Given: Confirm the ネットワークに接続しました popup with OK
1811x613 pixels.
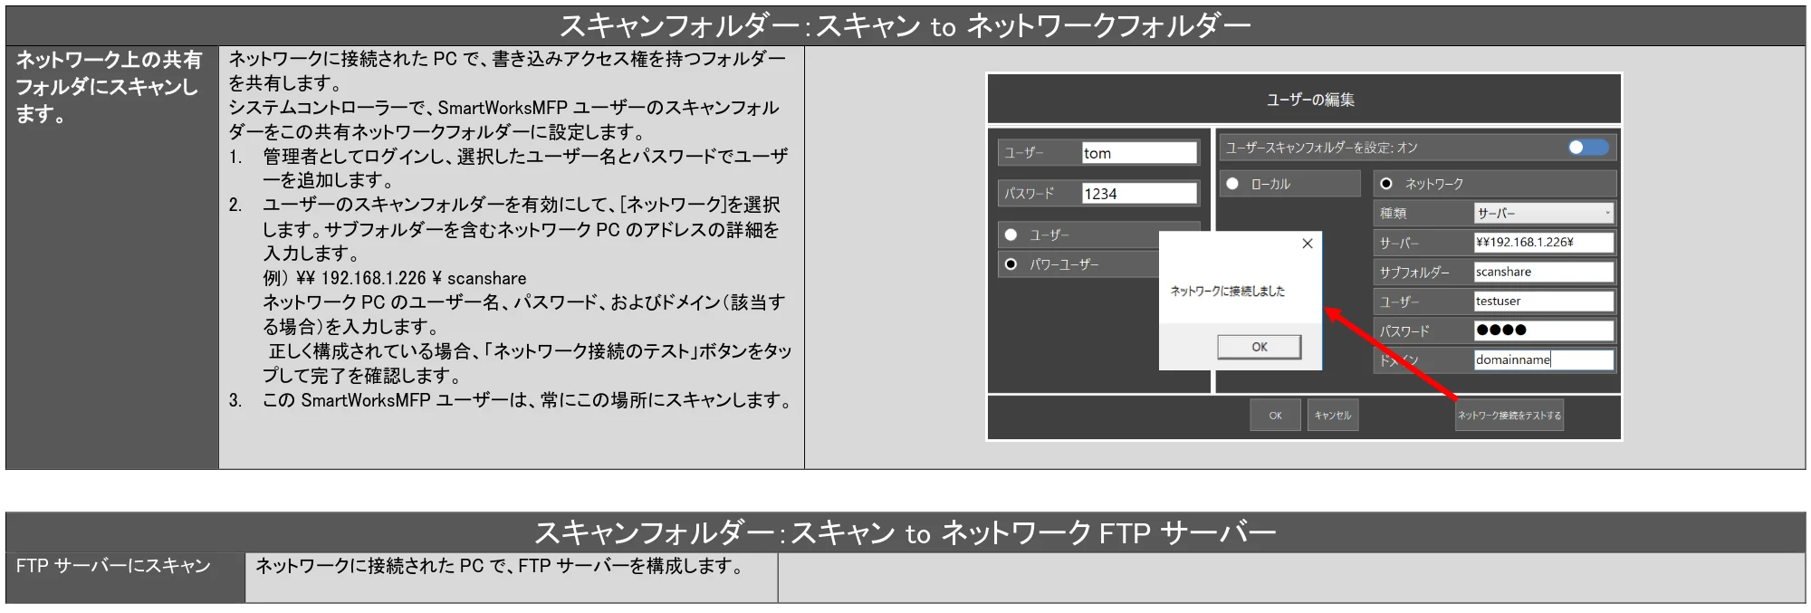Looking at the screenshot, I should (1259, 347).
